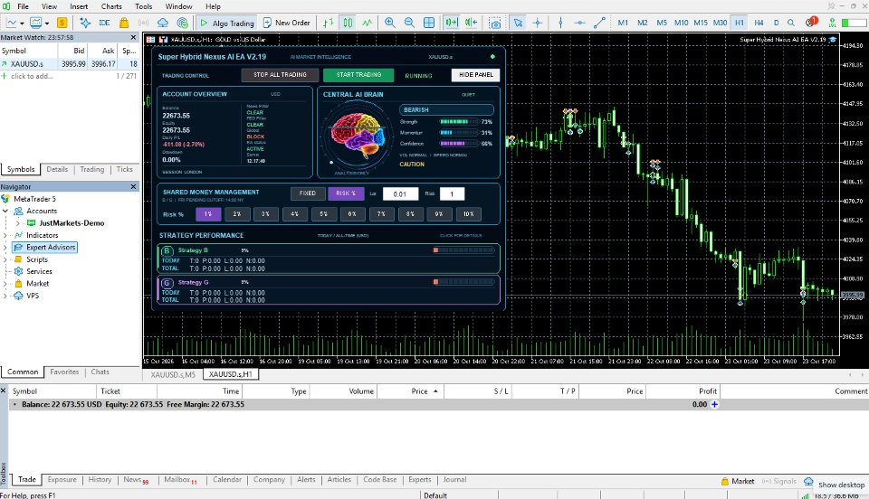Image resolution: width=869 pixels, height=499 pixels.
Task: Expand the Scripts tree node
Action: [x=5, y=259]
